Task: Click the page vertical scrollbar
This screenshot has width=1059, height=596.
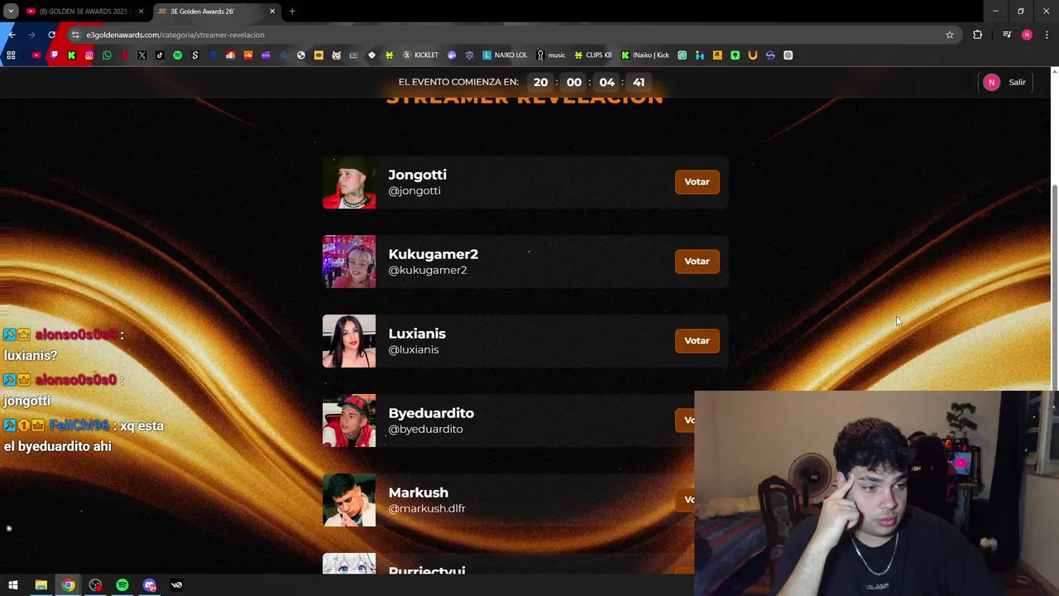Action: [1055, 286]
